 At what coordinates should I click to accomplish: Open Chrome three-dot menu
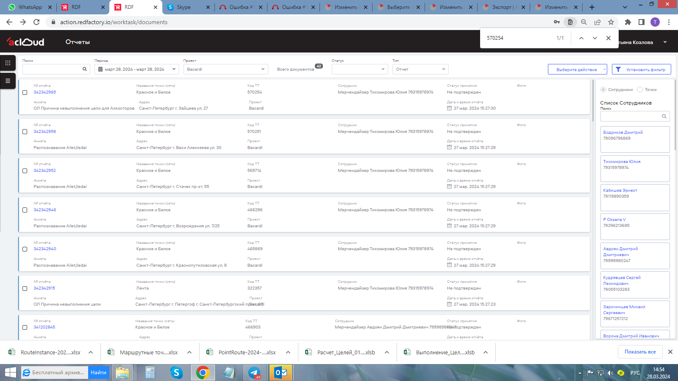(x=669, y=22)
